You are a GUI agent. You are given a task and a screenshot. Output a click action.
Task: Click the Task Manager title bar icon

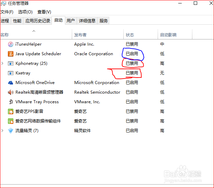click(3, 3)
